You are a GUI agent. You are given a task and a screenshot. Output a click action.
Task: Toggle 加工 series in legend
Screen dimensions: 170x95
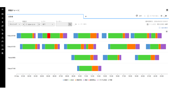coord(72,80)
